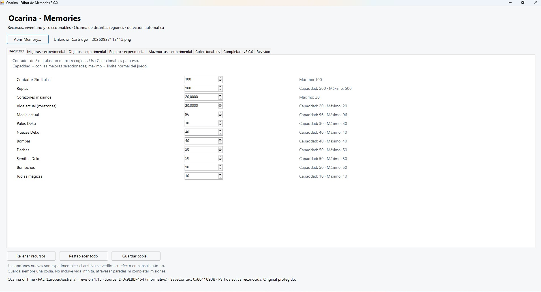Focus the Palos Deku value field
Viewport: 541px width, 292px height.
[x=201, y=123]
